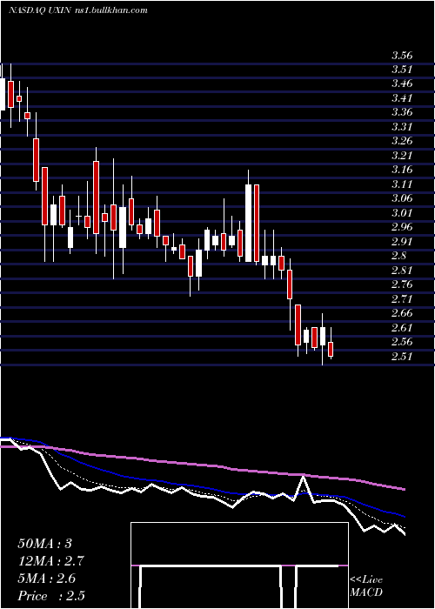
Task: Select the 3.11 price axis label
Action: (402, 184)
